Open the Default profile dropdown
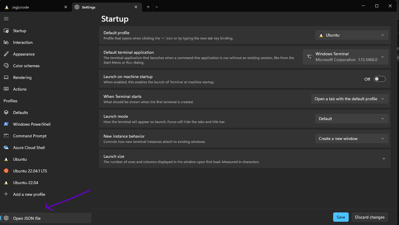 tap(352, 35)
